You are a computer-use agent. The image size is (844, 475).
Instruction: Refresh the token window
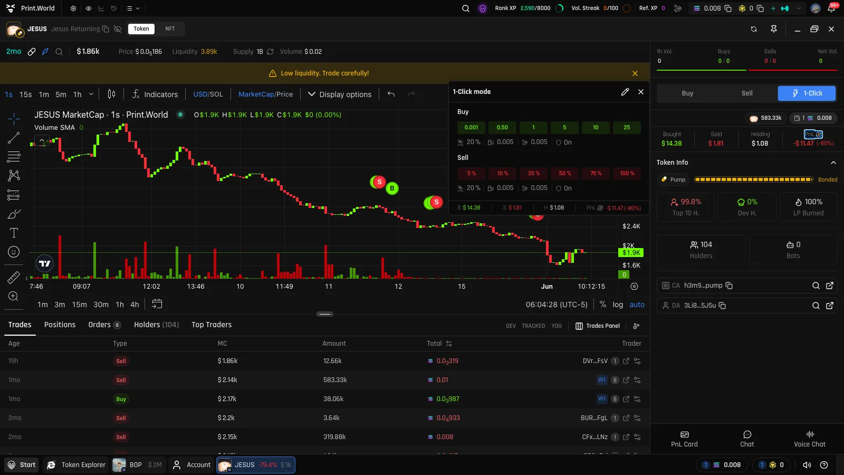[754, 29]
